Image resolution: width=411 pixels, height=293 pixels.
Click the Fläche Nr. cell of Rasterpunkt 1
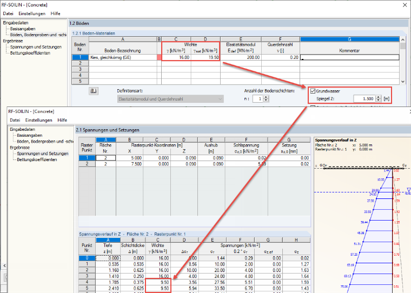[105, 158]
